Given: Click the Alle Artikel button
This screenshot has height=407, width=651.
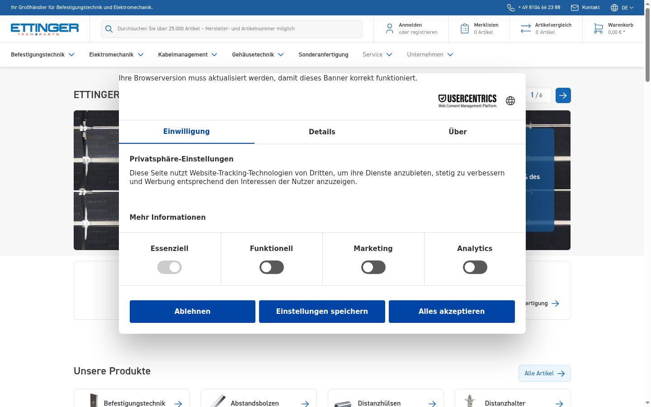Looking at the screenshot, I should tap(545, 374).
